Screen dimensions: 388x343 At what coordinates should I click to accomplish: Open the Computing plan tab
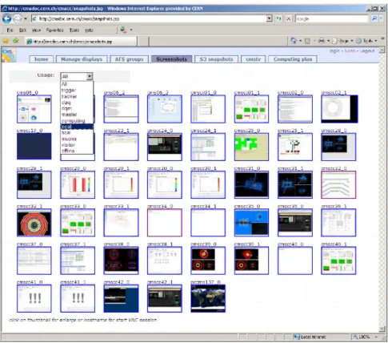click(293, 59)
